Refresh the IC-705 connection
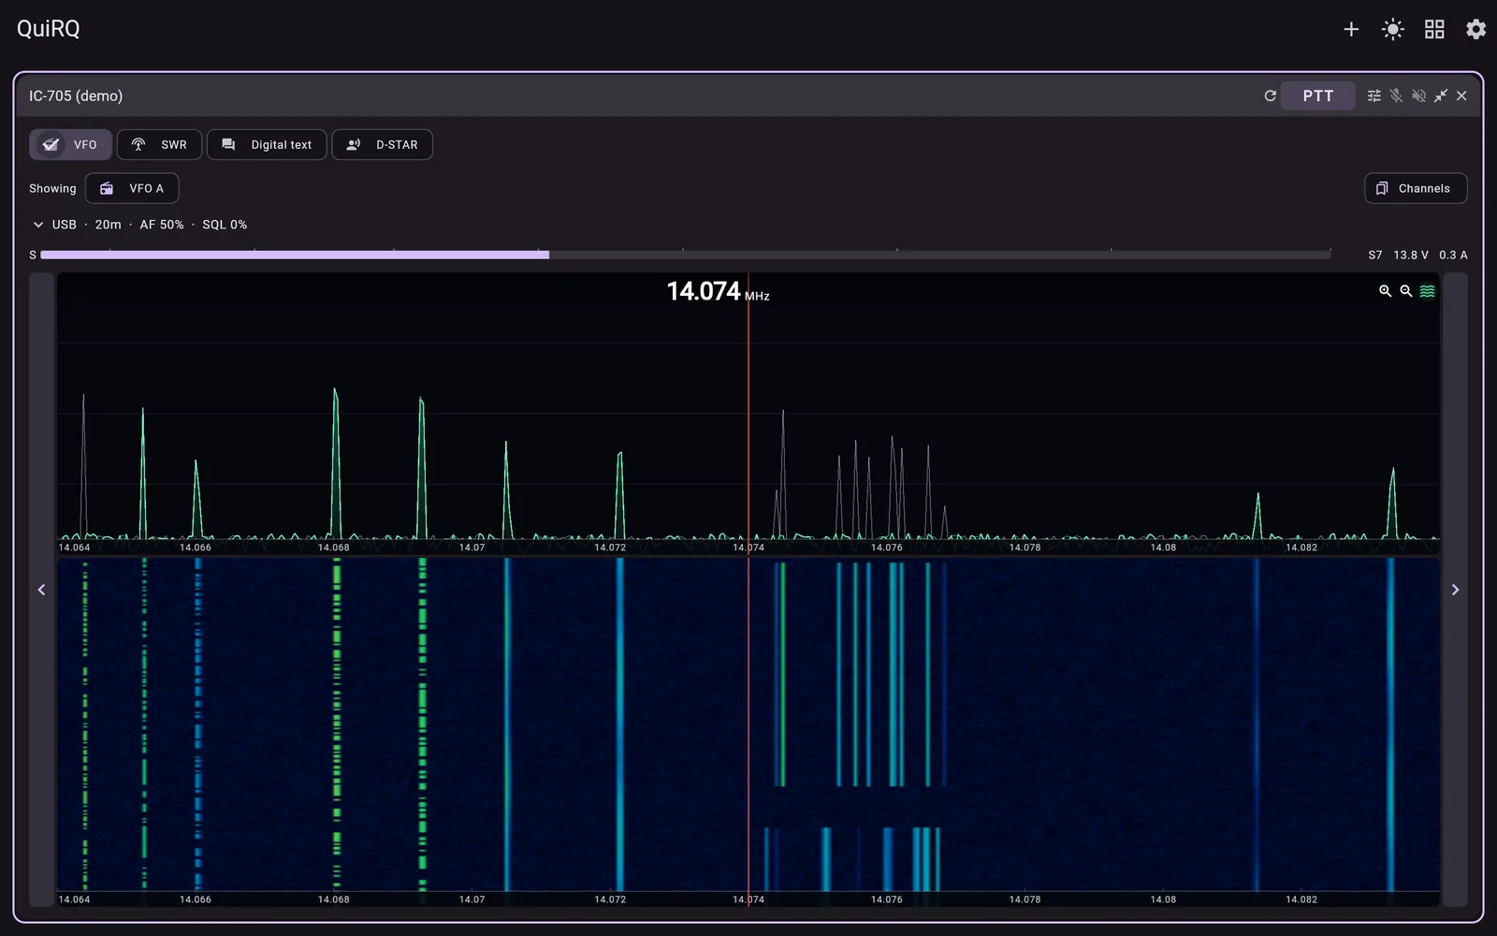Image resolution: width=1497 pixels, height=936 pixels. pos(1270,95)
